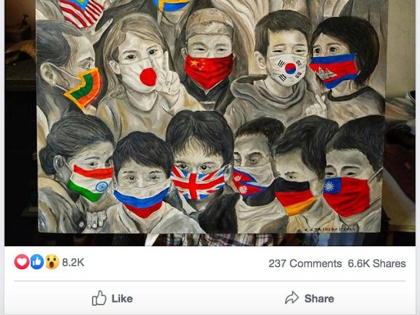Click the thumbs-up icon beside Like
Image resolution: width=420 pixels, height=315 pixels.
point(99,298)
